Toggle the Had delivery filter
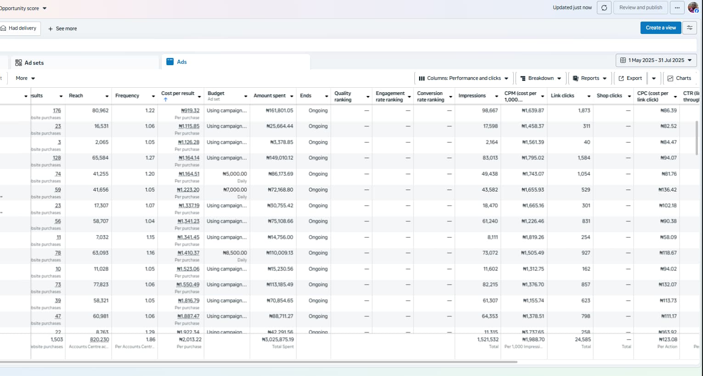Viewport: 703px width, 376px height. tap(19, 28)
